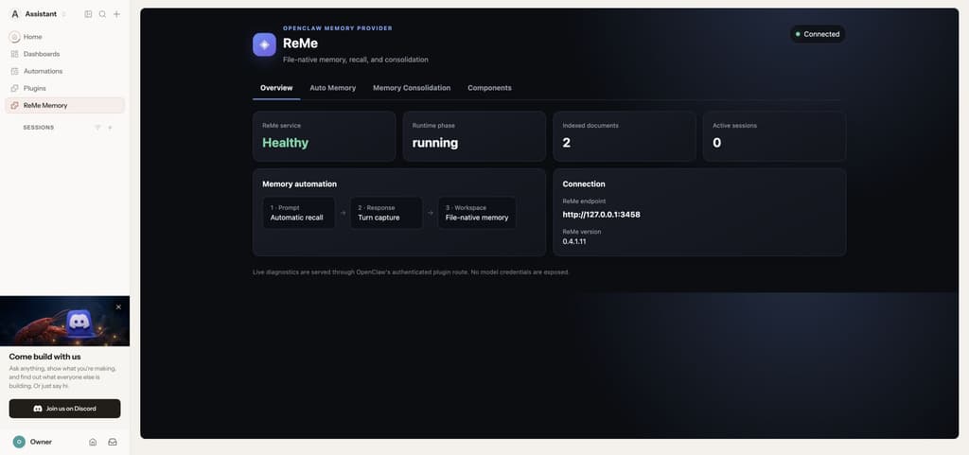Click the Active sessions card

774,136
